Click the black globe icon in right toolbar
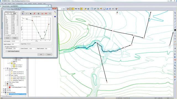 tap(175, 30)
